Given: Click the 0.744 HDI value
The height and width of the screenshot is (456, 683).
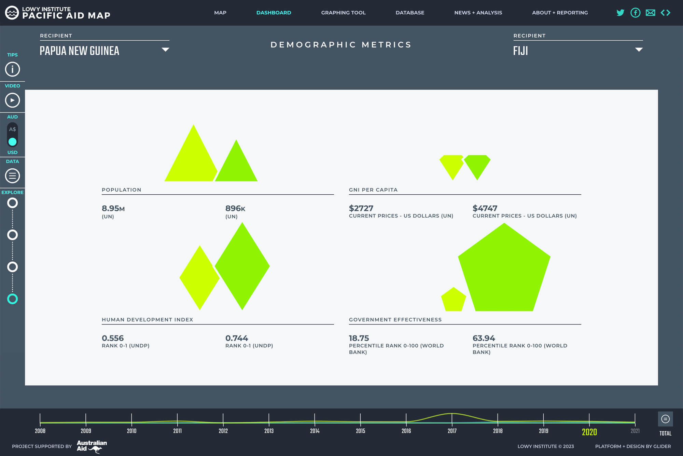Looking at the screenshot, I should 237,338.
